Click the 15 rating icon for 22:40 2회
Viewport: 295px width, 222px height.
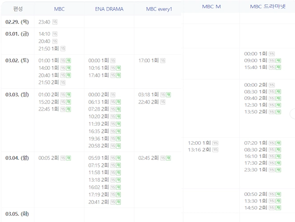(x=163, y=102)
